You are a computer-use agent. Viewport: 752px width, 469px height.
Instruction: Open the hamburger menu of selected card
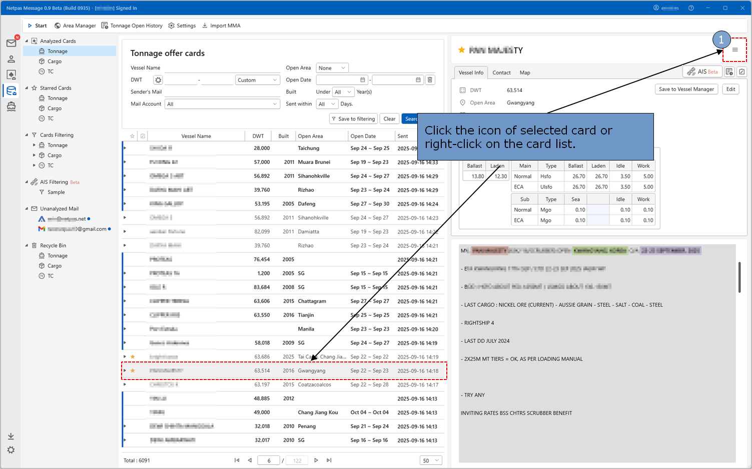click(734, 50)
